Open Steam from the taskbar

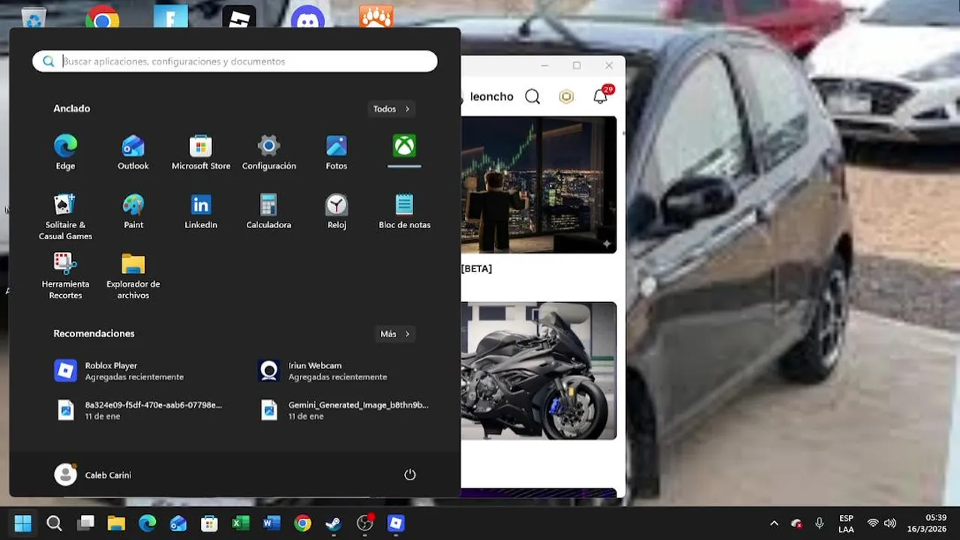(x=334, y=523)
